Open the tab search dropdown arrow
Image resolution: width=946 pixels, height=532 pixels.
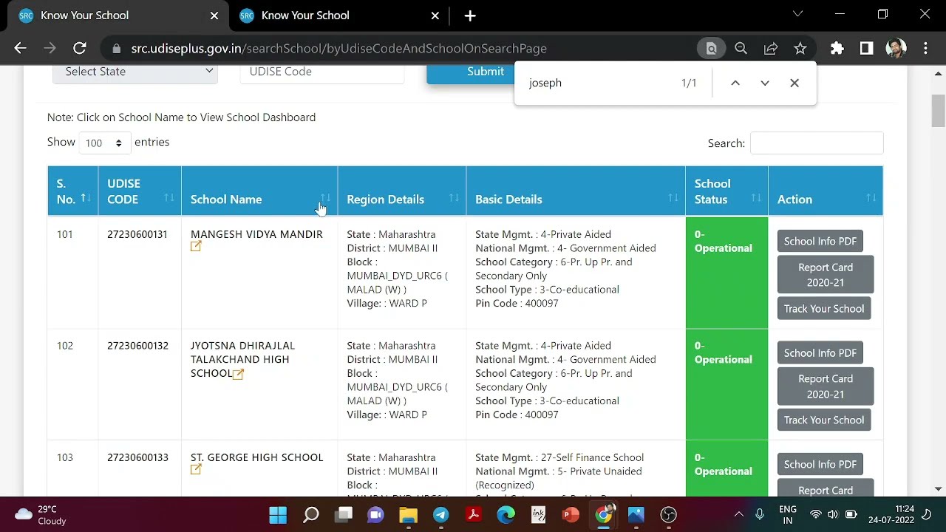(797, 14)
